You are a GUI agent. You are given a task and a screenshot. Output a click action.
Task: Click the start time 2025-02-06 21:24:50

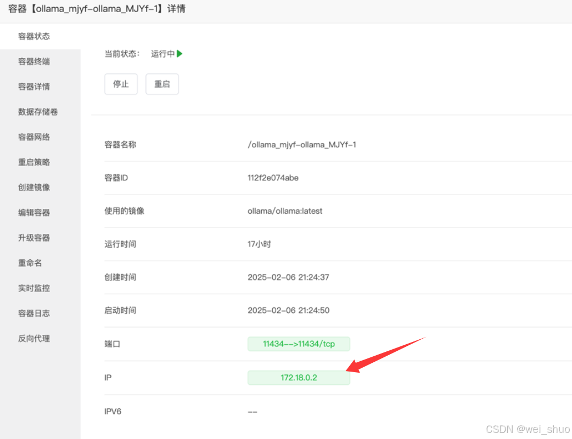[x=288, y=310]
